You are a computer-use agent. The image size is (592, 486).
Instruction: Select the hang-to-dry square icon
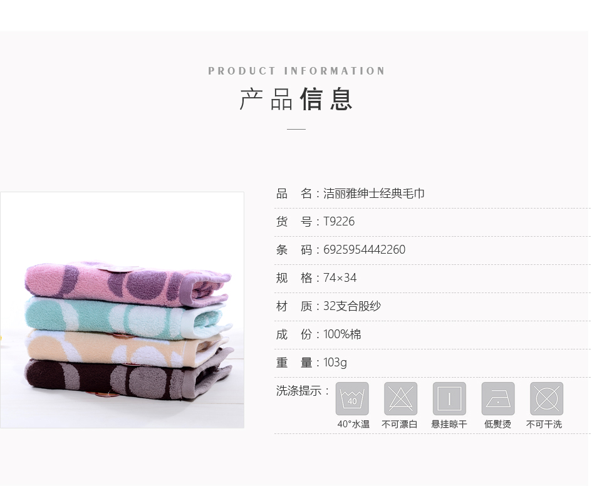pyautogui.click(x=449, y=398)
